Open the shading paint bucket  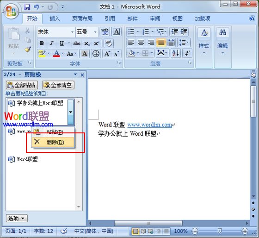131,53
